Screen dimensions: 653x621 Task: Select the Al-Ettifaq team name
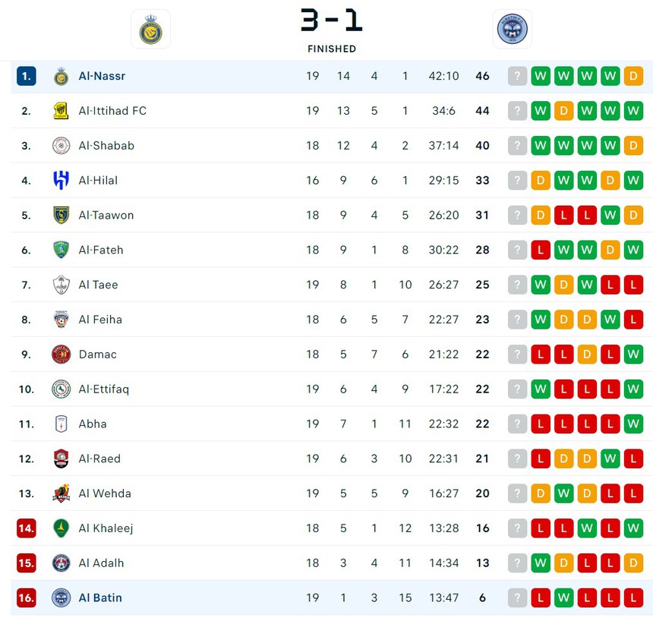click(104, 389)
